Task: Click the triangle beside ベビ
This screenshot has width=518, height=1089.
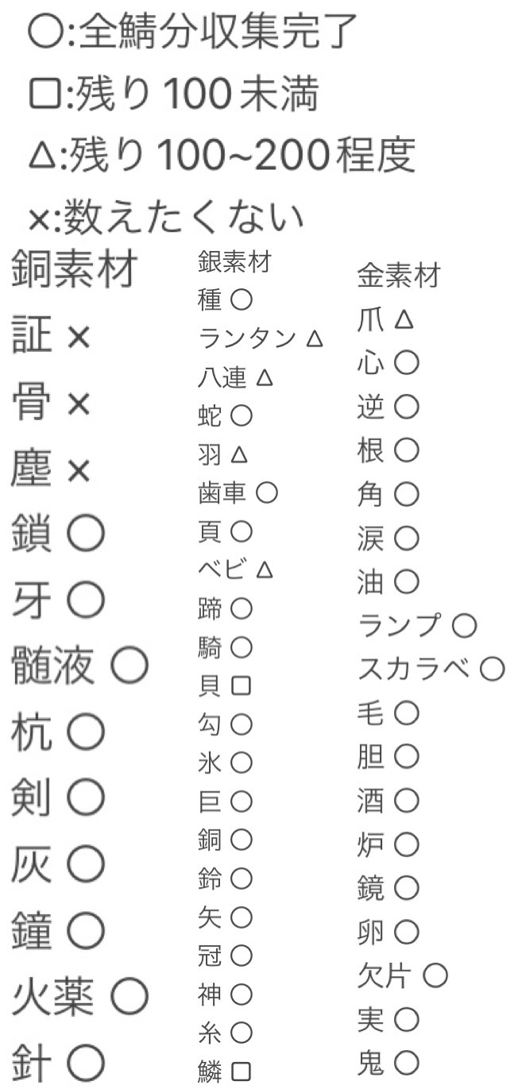Action: [x=265, y=570]
